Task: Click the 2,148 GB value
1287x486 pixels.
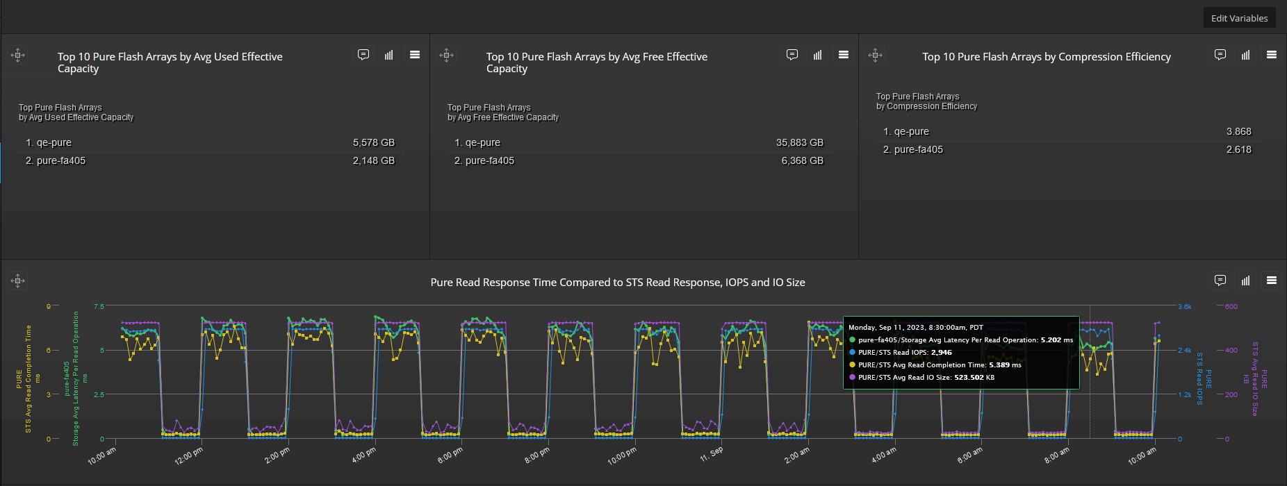Action: pos(374,160)
